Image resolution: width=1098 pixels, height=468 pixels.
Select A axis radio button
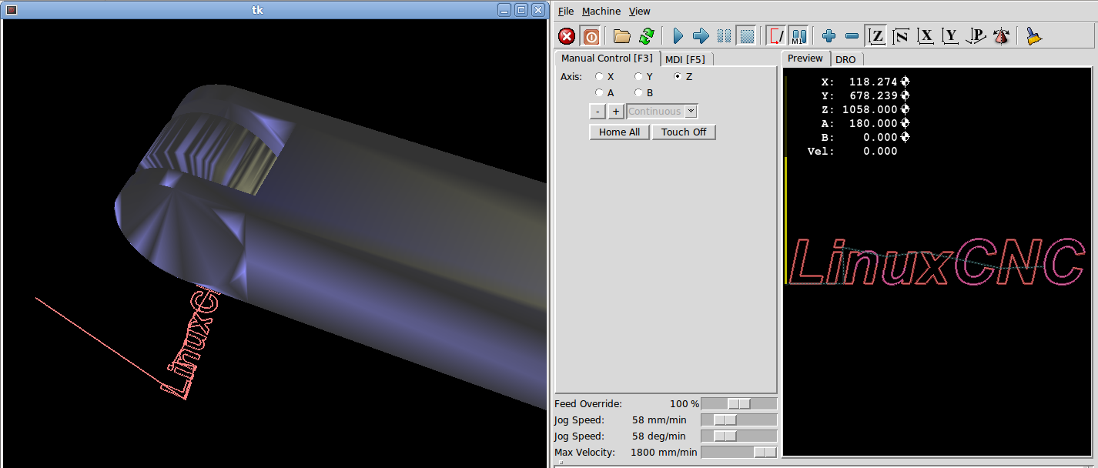coord(599,93)
